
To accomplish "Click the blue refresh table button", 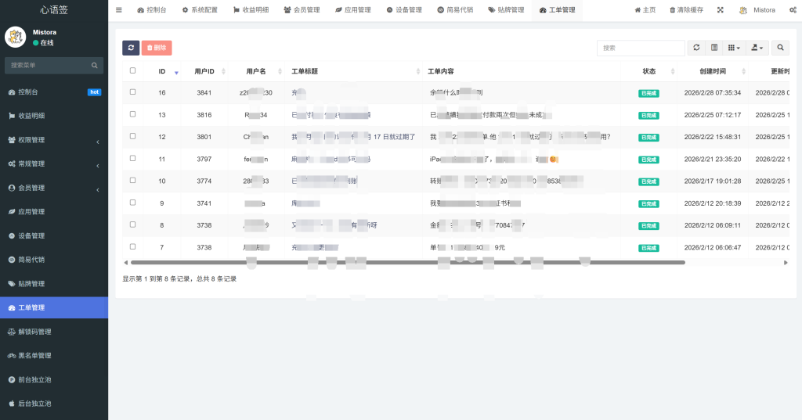I will (x=131, y=48).
